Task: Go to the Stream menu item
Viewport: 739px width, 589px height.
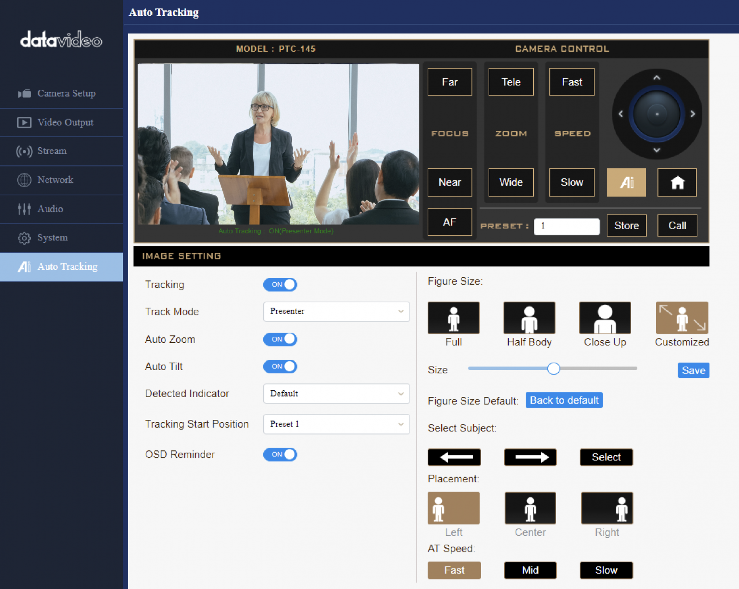Action: [52, 151]
